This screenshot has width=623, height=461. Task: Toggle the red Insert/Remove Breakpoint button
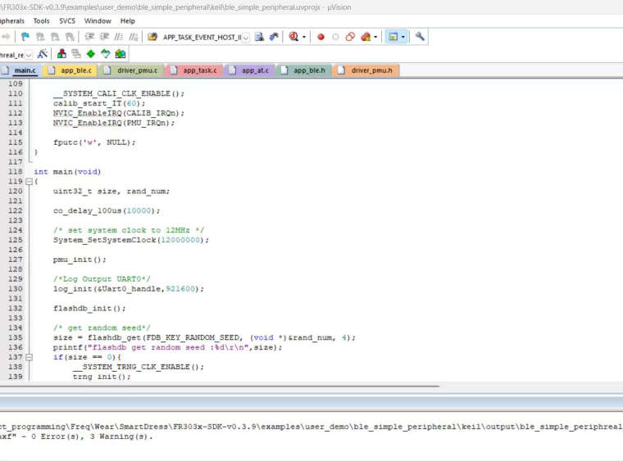coord(321,37)
